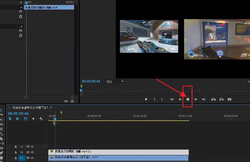This screenshot has height=162, width=250.
Task: Step back one frame
Action: point(180,99)
